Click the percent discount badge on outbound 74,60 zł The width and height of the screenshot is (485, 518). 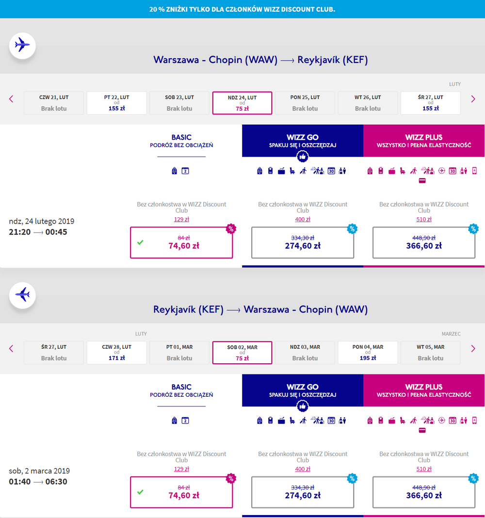click(x=231, y=228)
